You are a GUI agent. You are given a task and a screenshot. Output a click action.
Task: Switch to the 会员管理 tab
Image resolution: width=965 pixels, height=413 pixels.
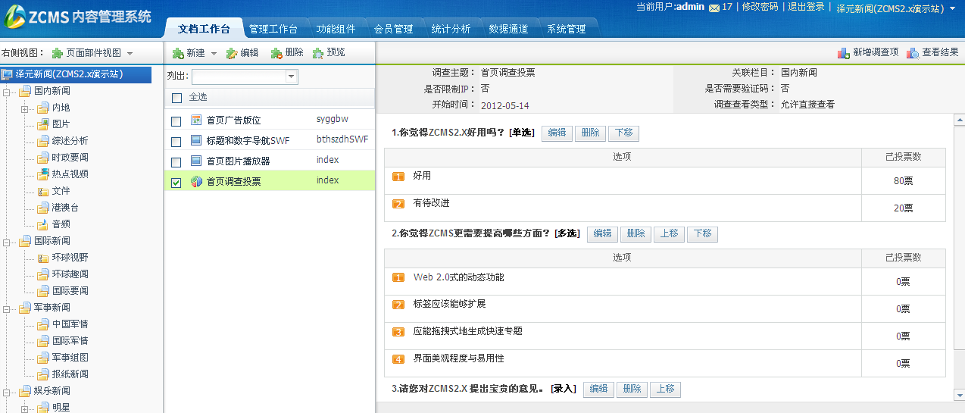coord(393,29)
